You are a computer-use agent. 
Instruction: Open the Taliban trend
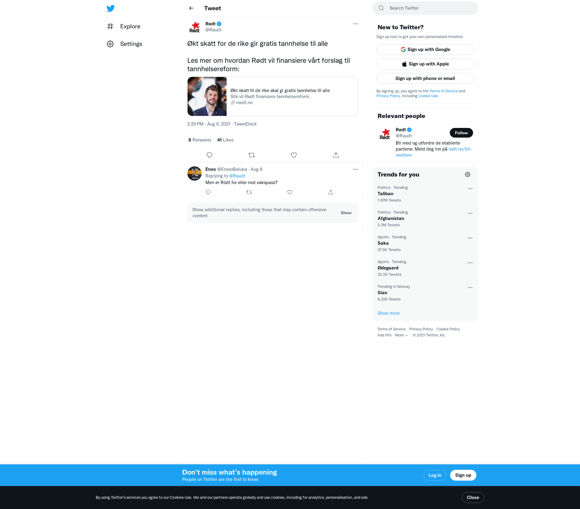coord(425,194)
